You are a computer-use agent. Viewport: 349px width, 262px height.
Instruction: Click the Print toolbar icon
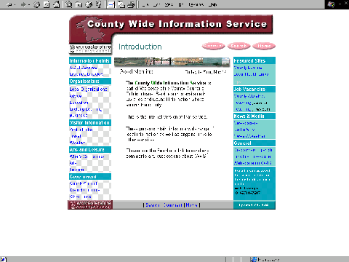point(131,4)
